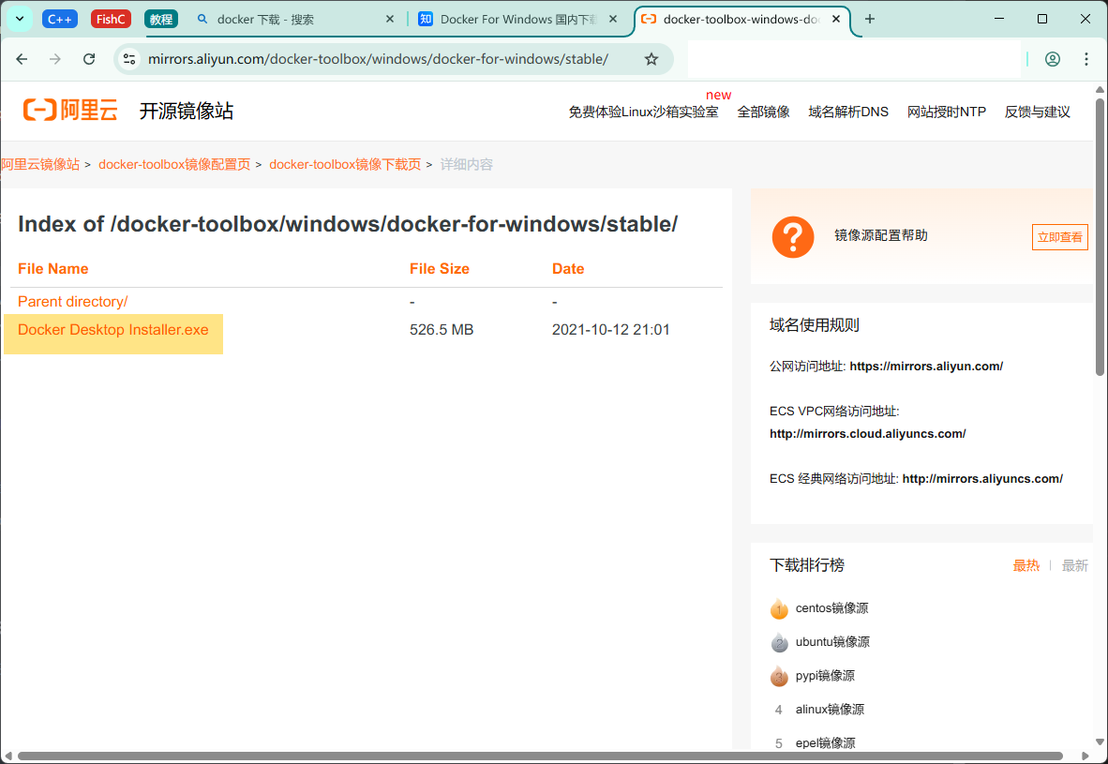Open 全部镜像 in top navigation
This screenshot has height=764, width=1108.
click(763, 112)
